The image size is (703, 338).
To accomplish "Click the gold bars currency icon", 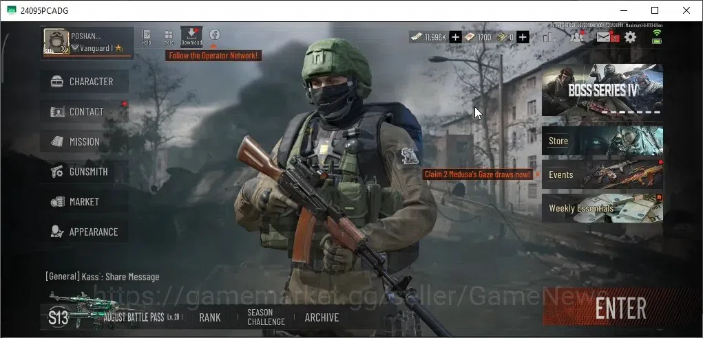I will (x=501, y=37).
